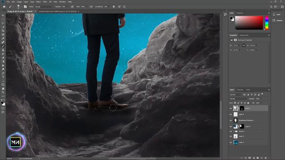The width and height of the screenshot is (285, 160).
Task: Select the Eraser tool
Action: (x=3, y=57)
